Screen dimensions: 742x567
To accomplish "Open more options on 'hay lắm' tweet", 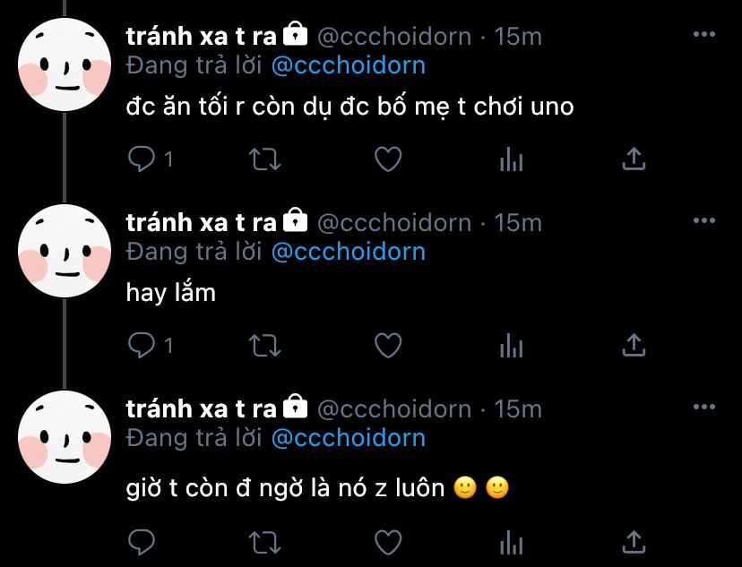I will click(703, 220).
